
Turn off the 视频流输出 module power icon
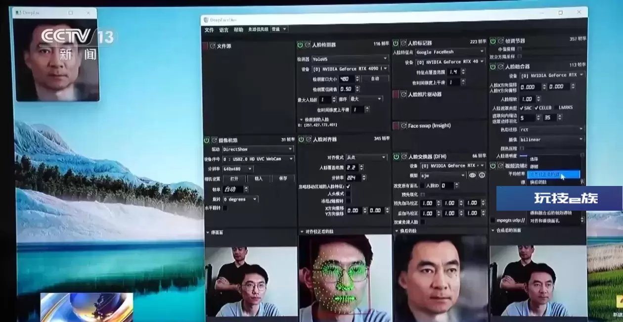(493, 166)
